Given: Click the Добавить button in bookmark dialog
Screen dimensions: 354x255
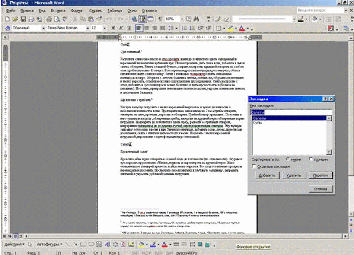Looking at the screenshot, I should tap(267, 175).
